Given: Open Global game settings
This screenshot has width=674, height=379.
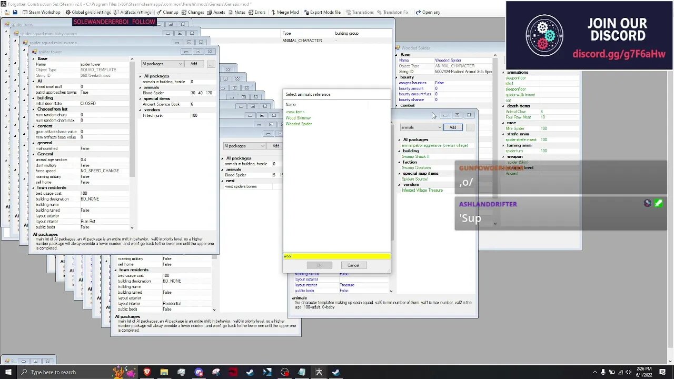Looking at the screenshot, I should 87,12.
